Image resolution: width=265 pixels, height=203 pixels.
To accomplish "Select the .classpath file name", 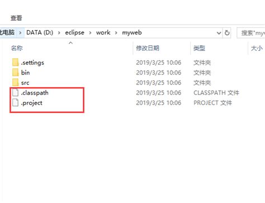I will [x=35, y=93].
